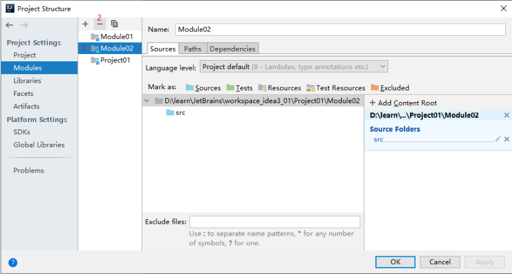The width and height of the screenshot is (512, 275).
Task: Switch to Sources tab
Action: pos(163,49)
